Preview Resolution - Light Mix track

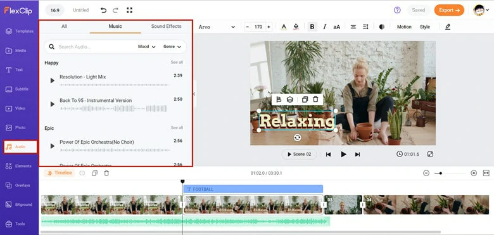coord(53,80)
